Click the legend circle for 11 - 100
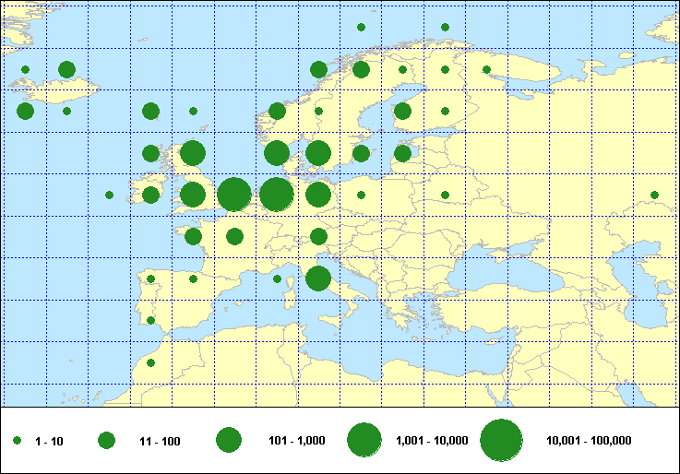 coord(107,441)
